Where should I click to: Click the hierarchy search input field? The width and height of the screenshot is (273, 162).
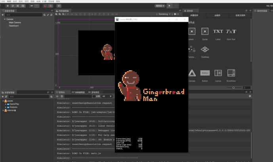[x=23, y=15]
